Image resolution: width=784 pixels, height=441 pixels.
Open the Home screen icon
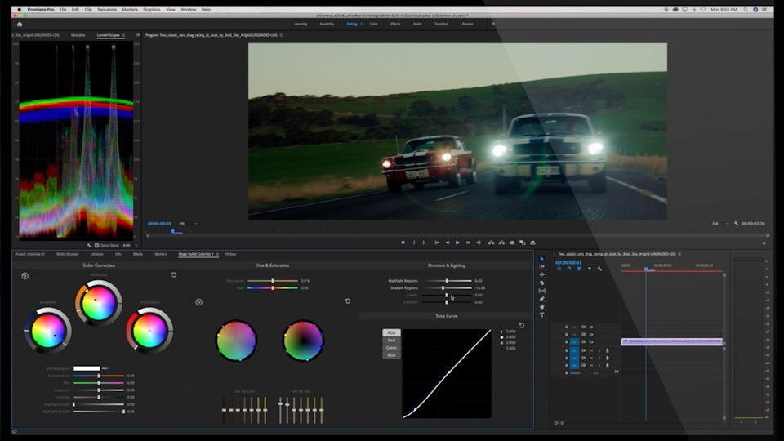coord(20,24)
